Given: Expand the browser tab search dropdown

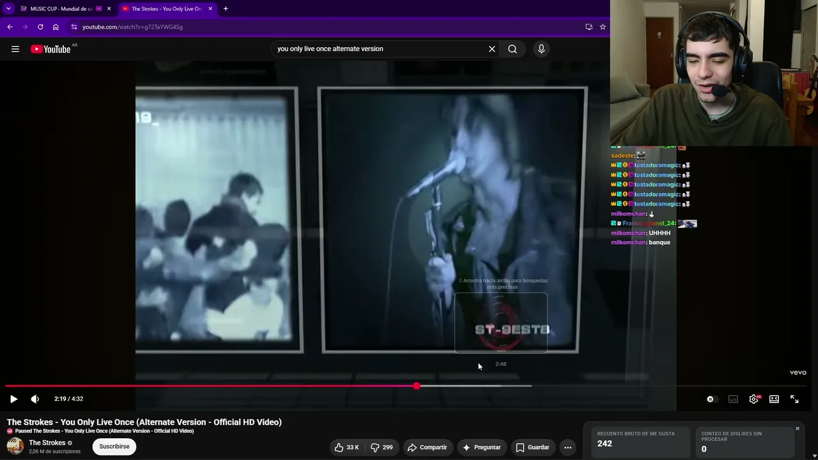Looking at the screenshot, I should coord(8,9).
